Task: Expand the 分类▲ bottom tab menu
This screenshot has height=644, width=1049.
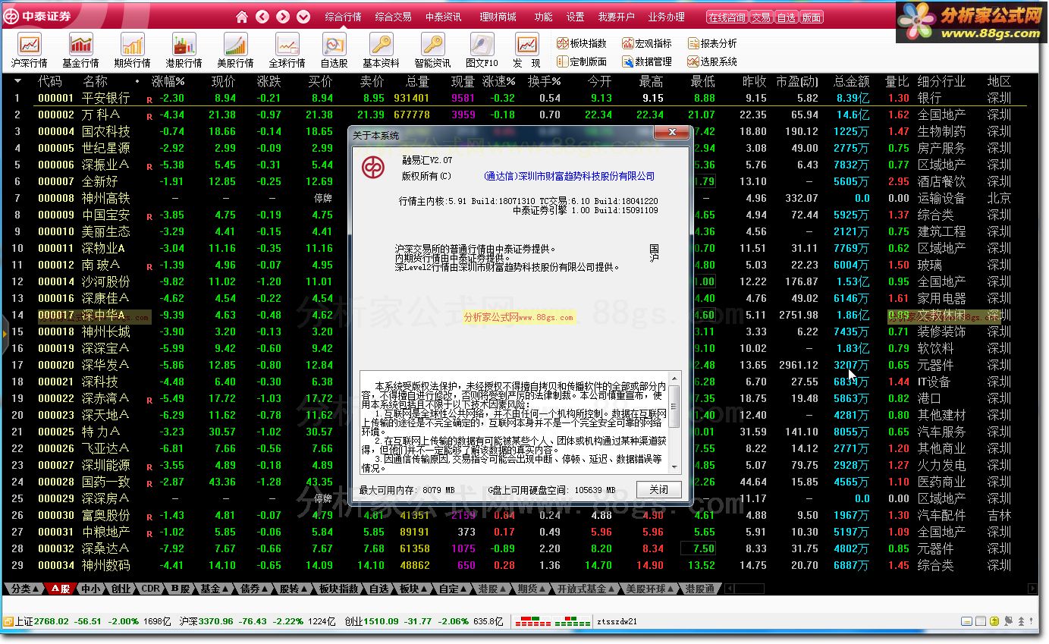Action: 24,589
